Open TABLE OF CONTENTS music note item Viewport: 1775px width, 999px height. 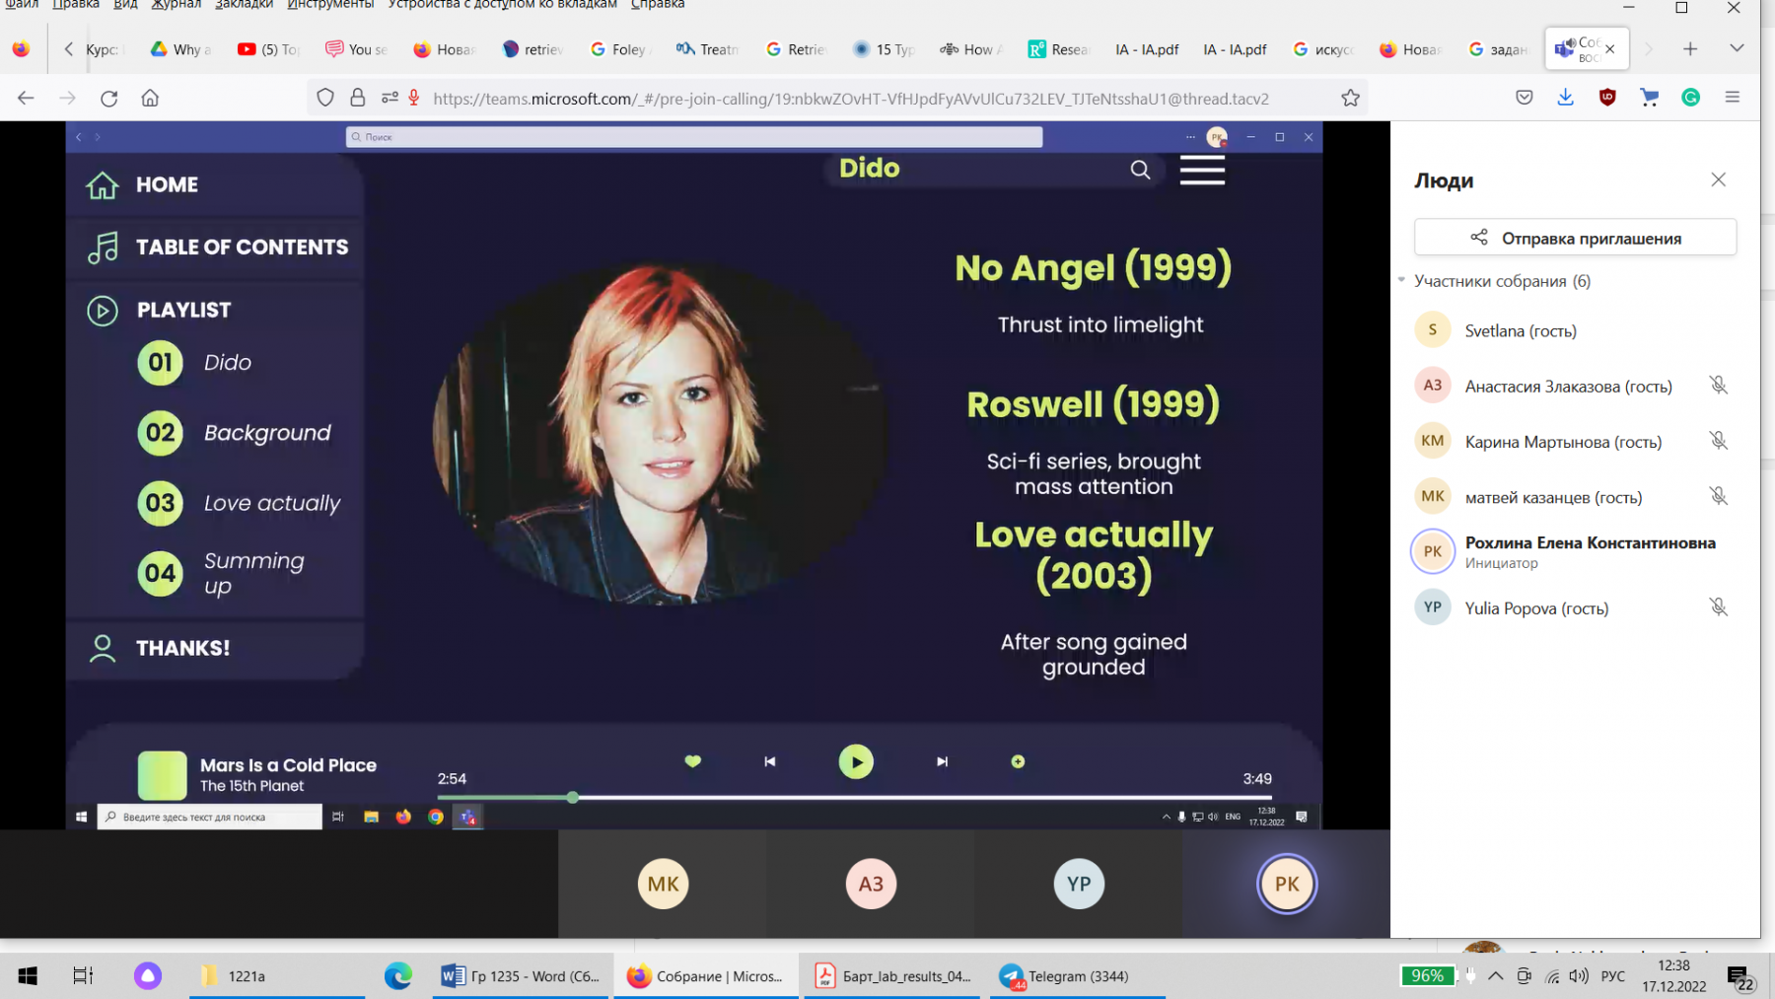coord(217,247)
